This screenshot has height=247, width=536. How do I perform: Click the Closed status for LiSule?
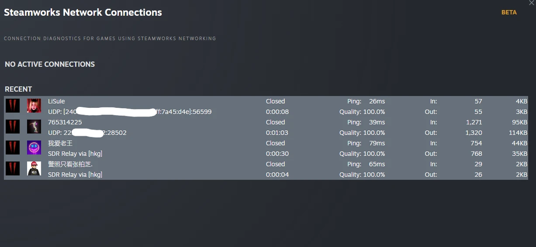(276, 101)
